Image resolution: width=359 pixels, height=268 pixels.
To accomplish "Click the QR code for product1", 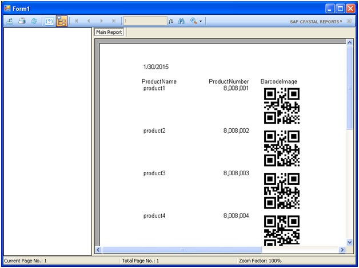I will click(x=282, y=106).
